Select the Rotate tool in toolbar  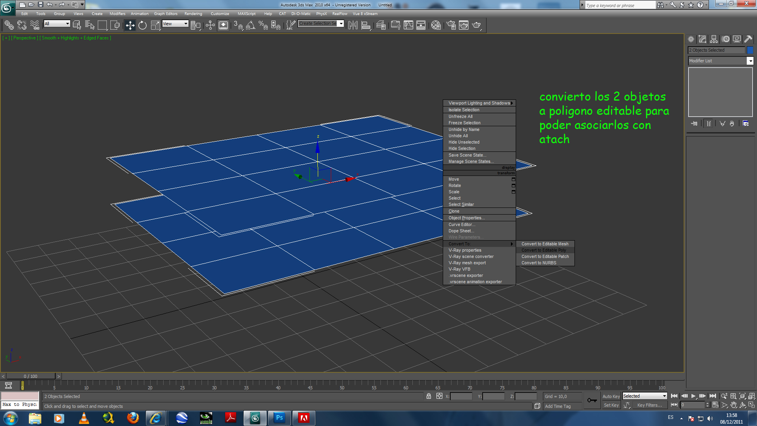[x=142, y=26]
